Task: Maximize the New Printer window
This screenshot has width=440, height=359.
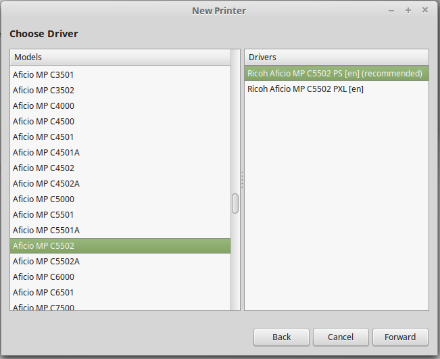Action: pyautogui.click(x=408, y=10)
